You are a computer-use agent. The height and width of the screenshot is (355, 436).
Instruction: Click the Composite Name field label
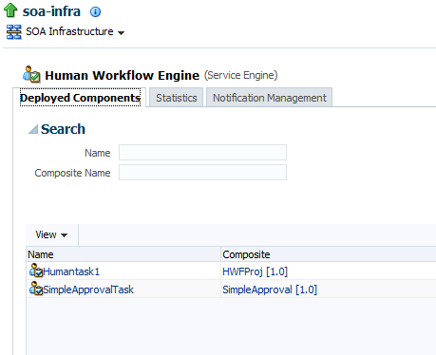72,173
